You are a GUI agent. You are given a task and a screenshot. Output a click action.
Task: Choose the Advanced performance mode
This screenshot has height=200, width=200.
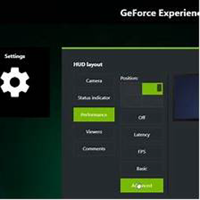142,186
